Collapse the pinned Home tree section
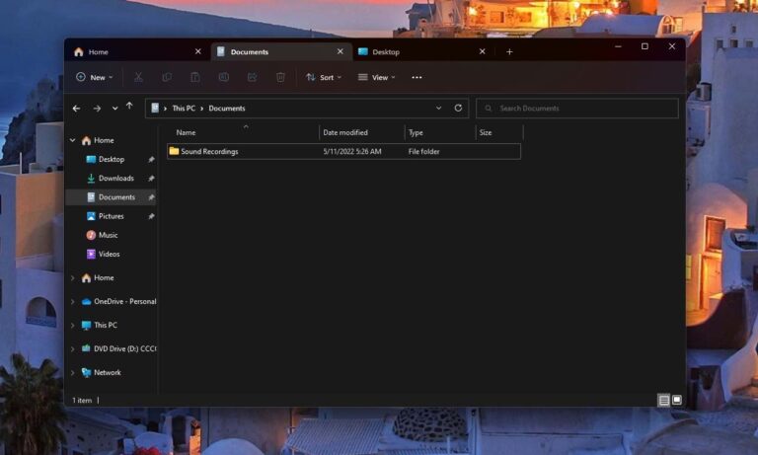 coord(72,140)
